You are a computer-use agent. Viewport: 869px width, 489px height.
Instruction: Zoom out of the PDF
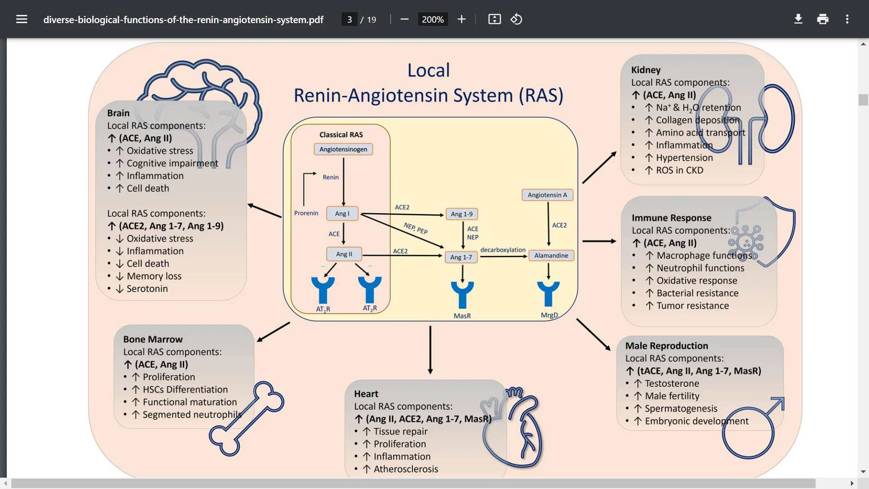click(404, 19)
